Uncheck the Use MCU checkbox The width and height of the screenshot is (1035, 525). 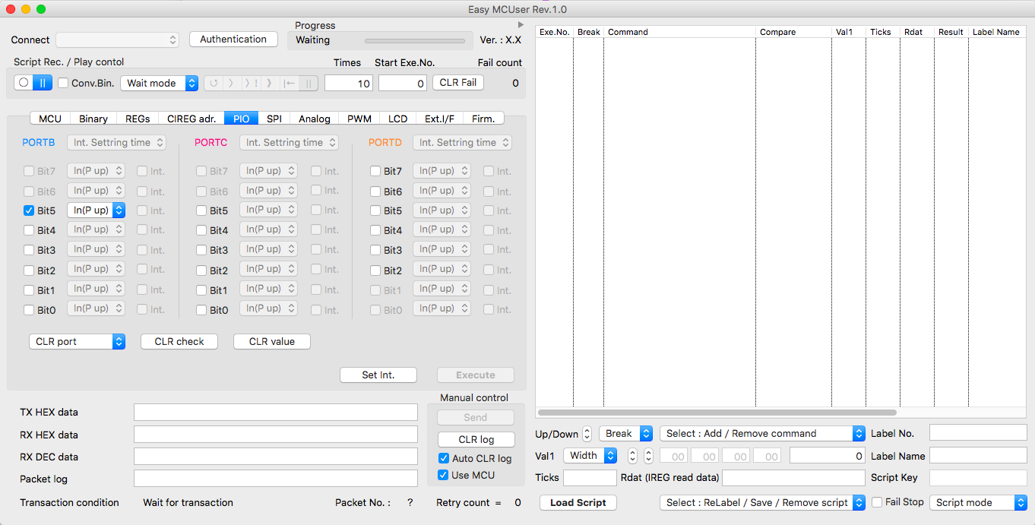443,475
